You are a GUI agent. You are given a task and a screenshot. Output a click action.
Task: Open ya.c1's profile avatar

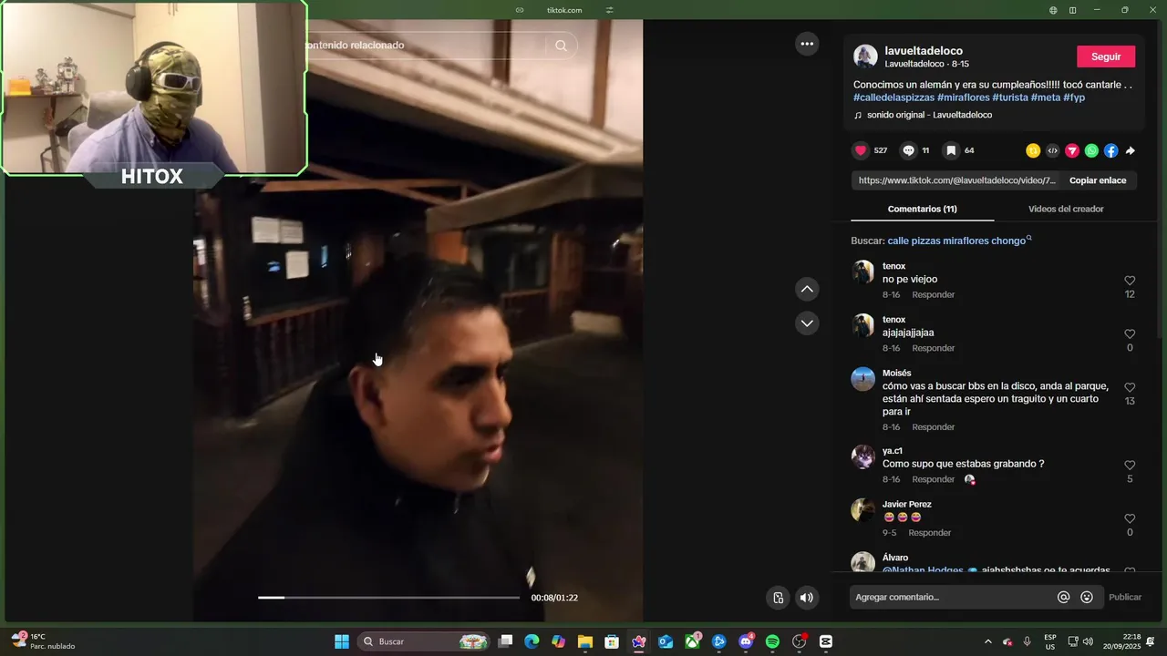[863, 457]
